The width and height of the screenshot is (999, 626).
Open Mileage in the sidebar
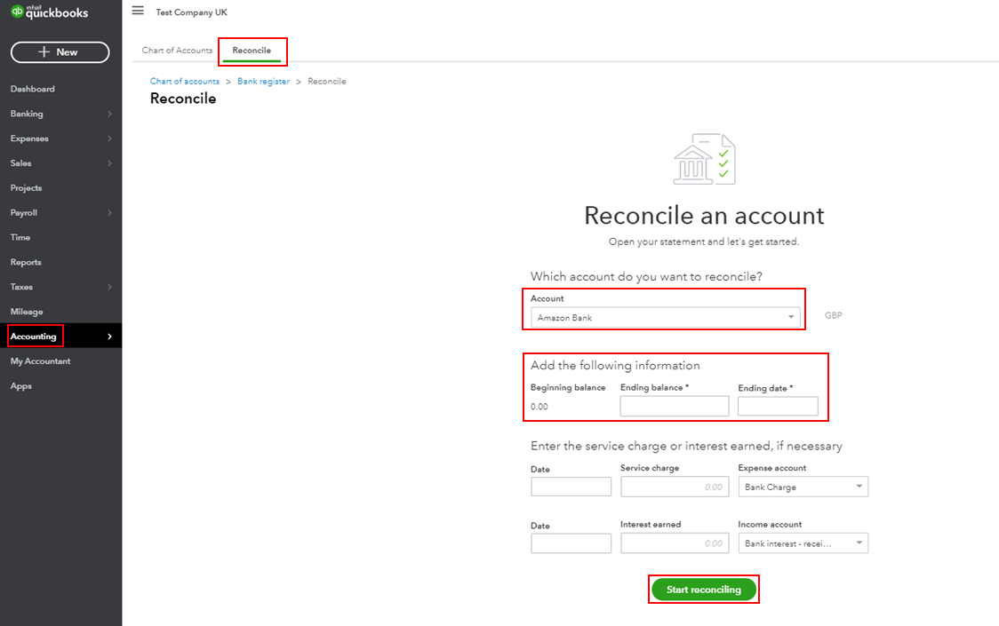pos(27,312)
